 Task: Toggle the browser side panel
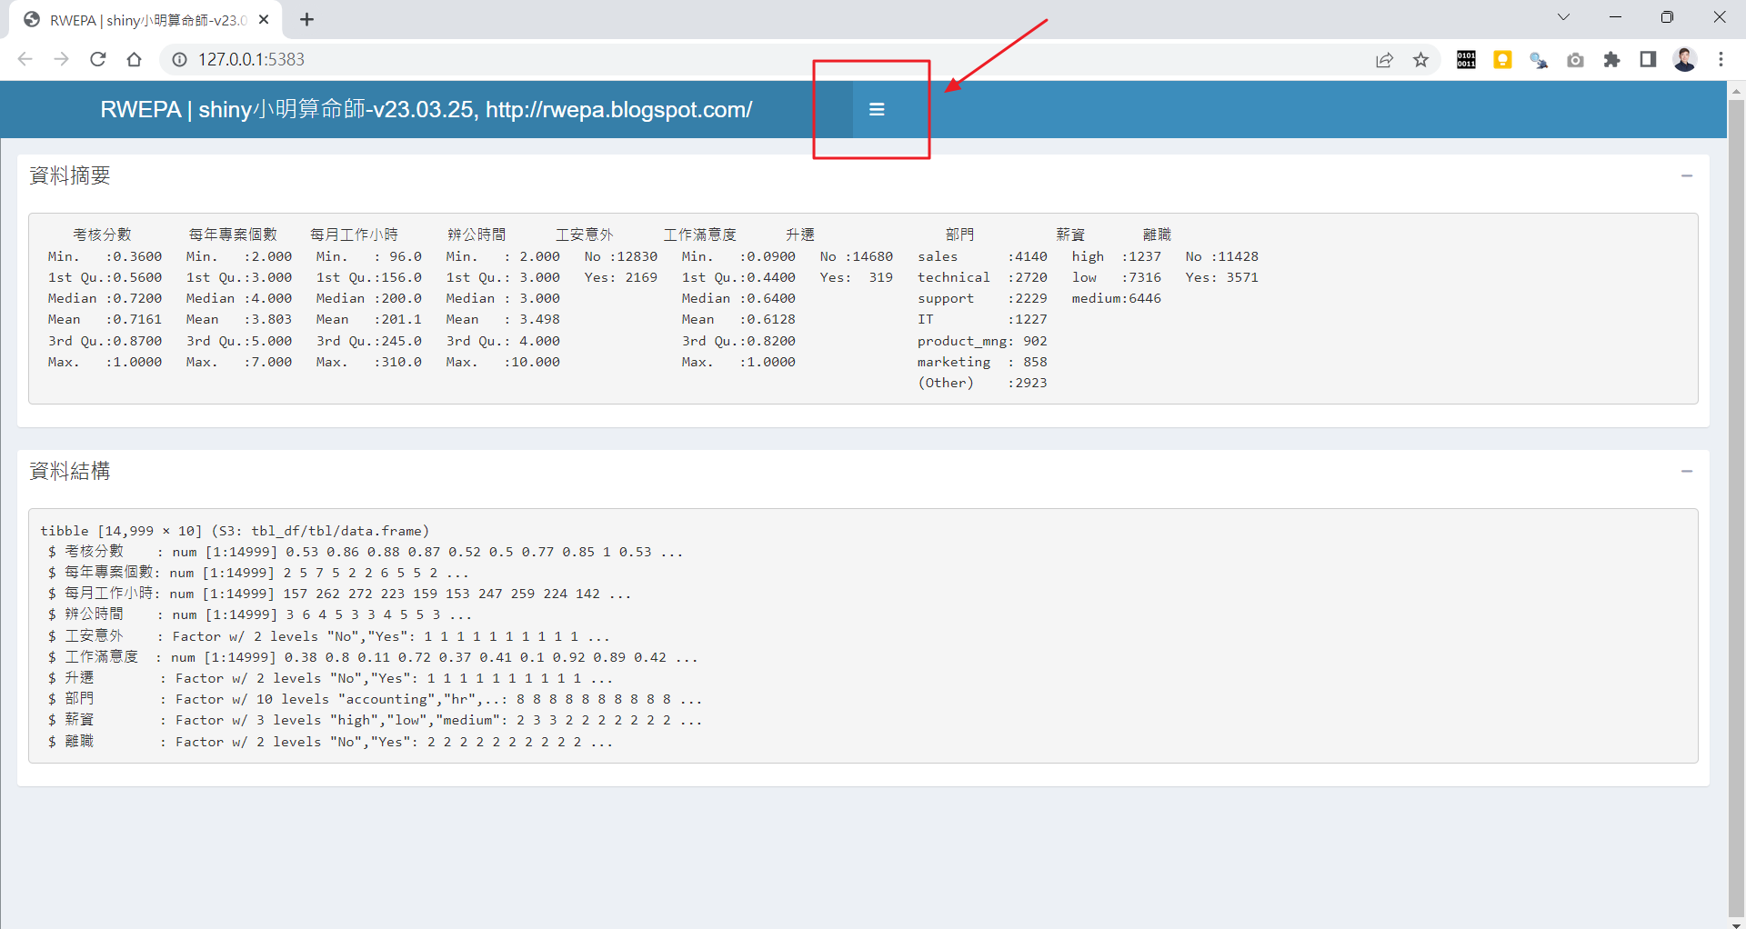point(1648,60)
